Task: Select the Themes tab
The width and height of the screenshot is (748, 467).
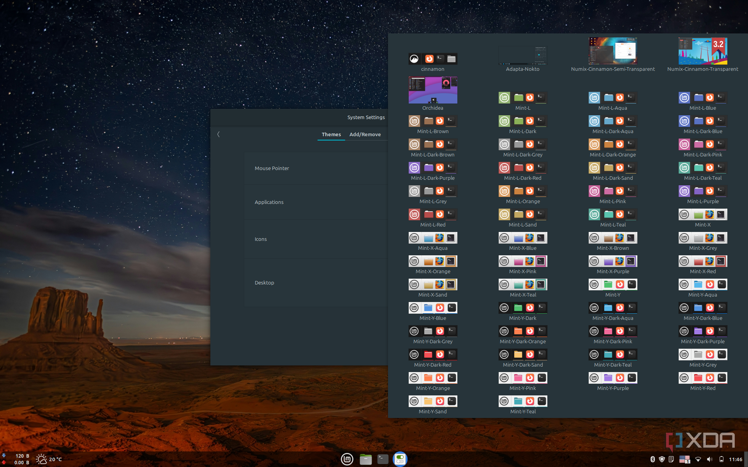Action: click(331, 134)
